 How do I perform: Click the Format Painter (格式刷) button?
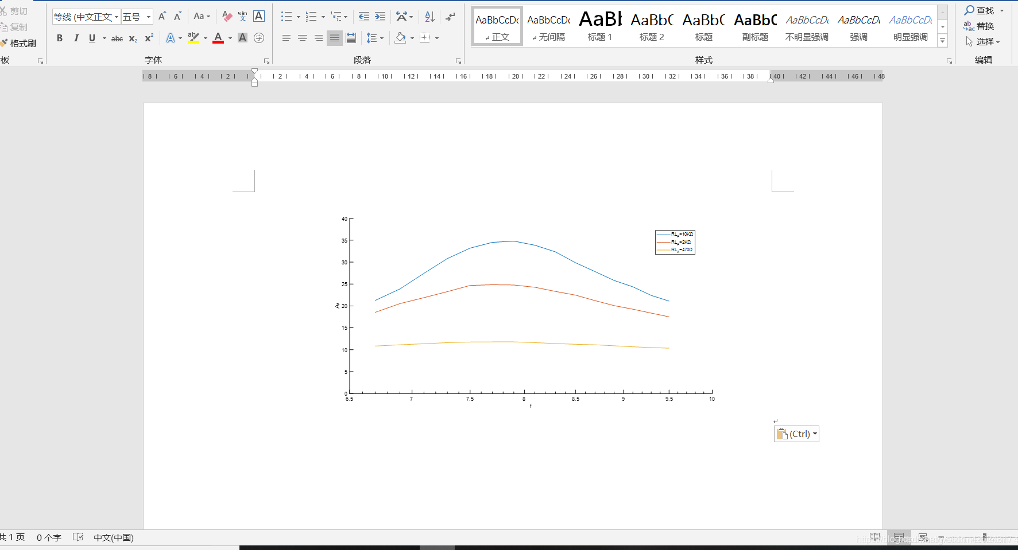pyautogui.click(x=19, y=43)
